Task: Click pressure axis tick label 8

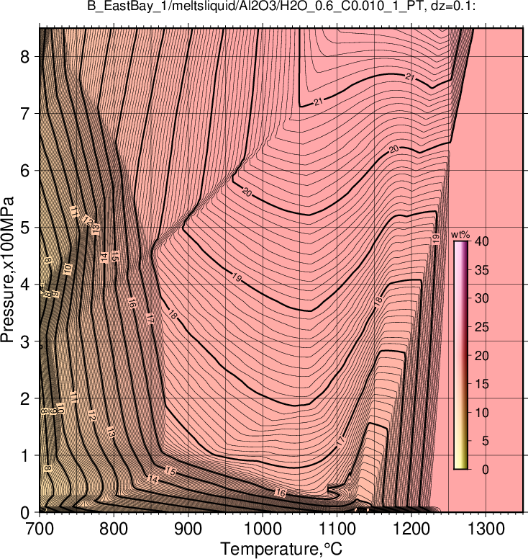Action: (x=25, y=56)
